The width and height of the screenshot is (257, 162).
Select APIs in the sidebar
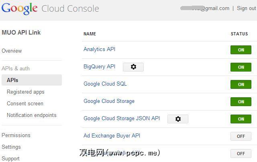12,80
